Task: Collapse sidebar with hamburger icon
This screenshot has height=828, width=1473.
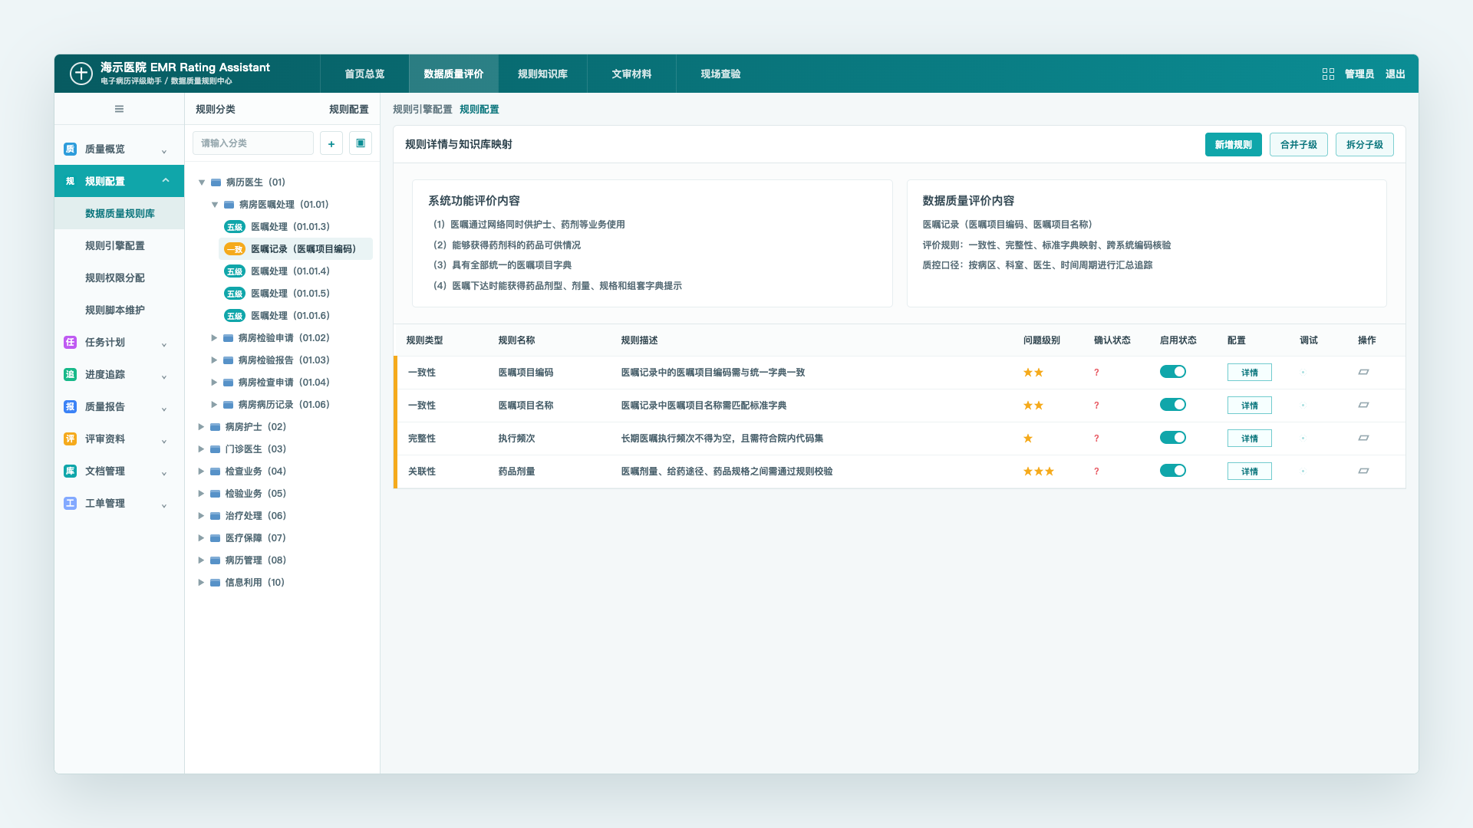Action: tap(119, 109)
